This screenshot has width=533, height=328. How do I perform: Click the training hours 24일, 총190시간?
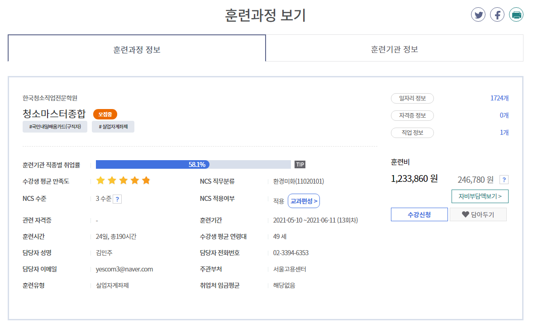[x=116, y=237]
